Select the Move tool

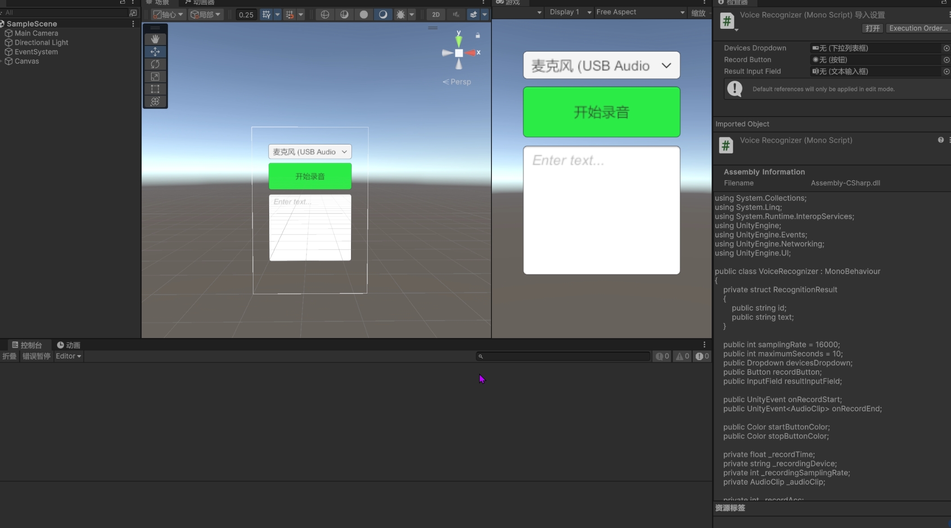point(155,52)
